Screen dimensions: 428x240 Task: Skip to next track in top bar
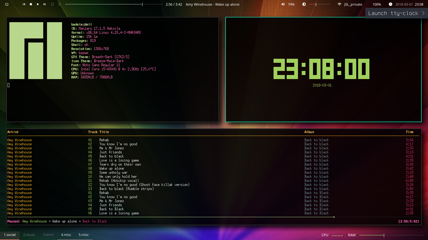coord(45,4)
